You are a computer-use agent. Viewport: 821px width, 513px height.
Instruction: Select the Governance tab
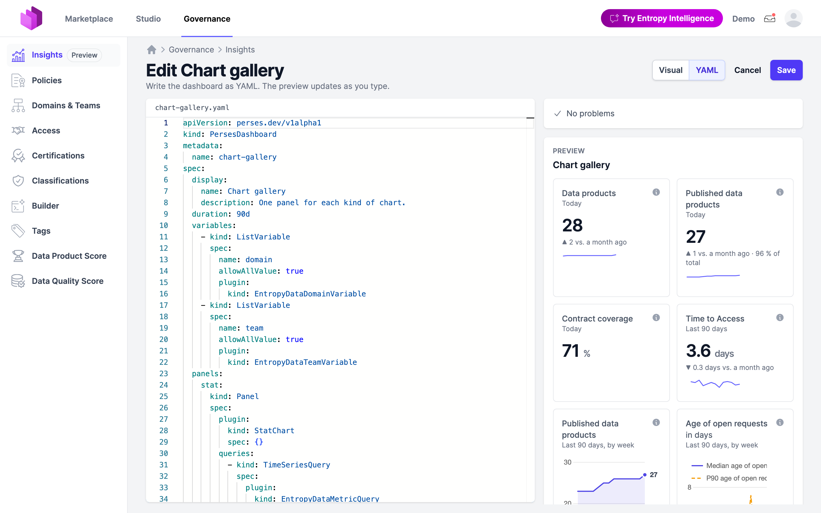pyautogui.click(x=207, y=19)
